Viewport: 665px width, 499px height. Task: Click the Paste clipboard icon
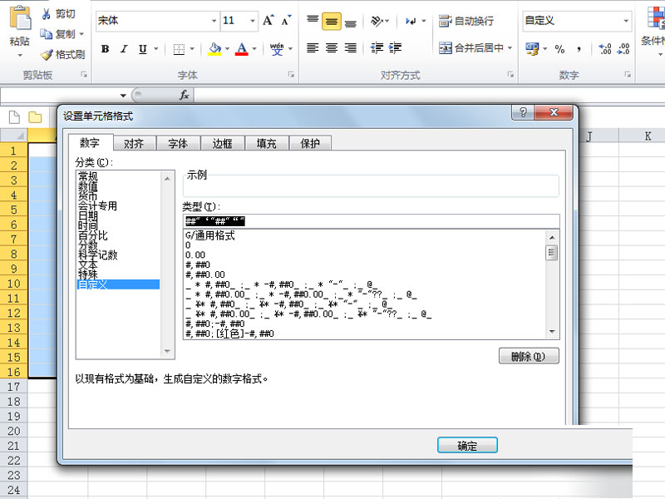pyautogui.click(x=20, y=19)
